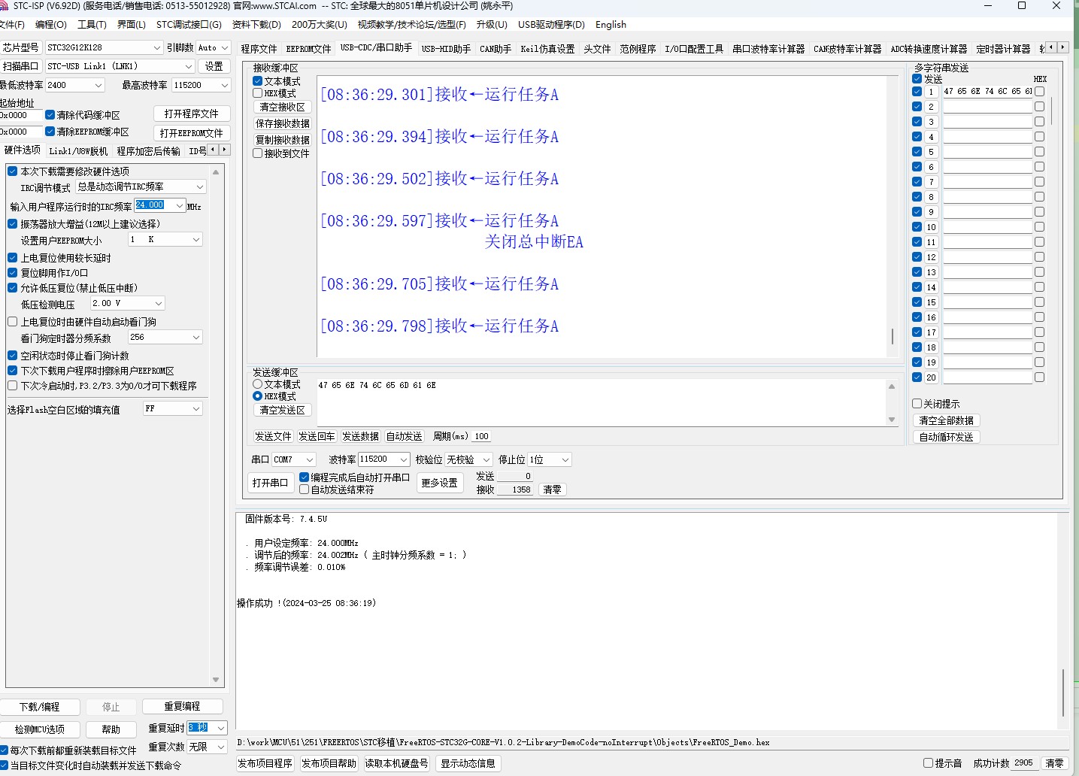Open the 波特率 115200 dropdown
The image size is (1079, 776).
(x=403, y=459)
